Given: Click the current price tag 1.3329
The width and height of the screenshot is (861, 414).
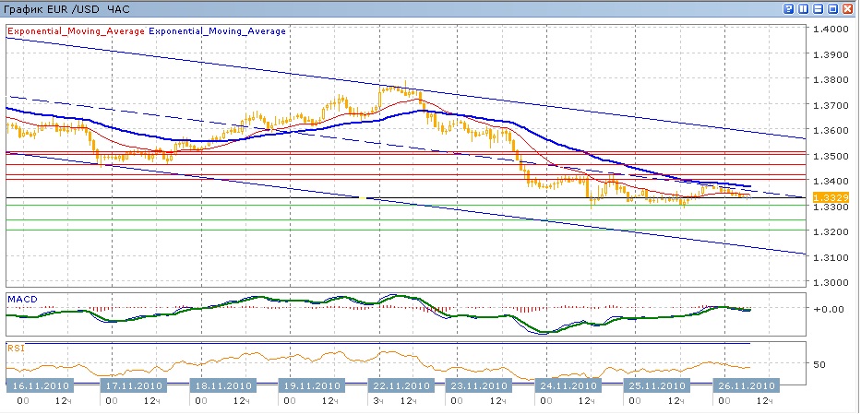Looking at the screenshot, I should [824, 197].
